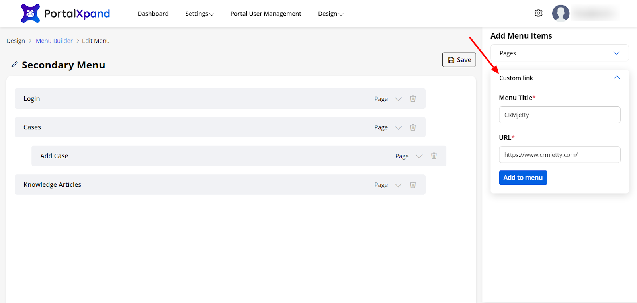Open settings via the gear icon

[538, 13]
